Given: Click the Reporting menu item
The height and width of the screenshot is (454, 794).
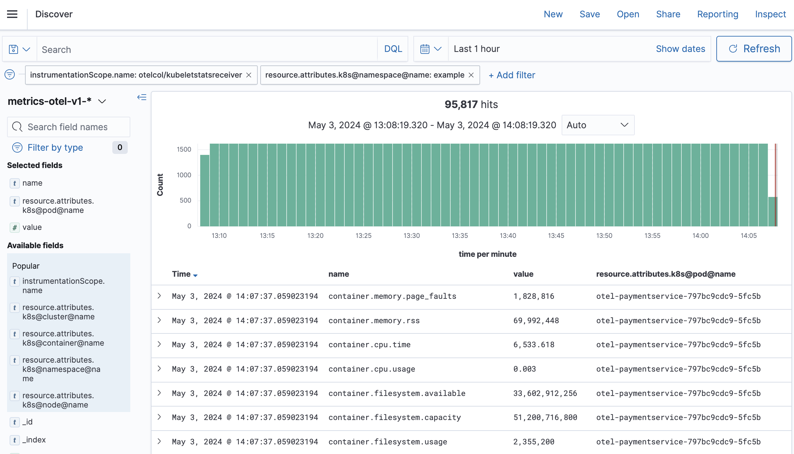Looking at the screenshot, I should (x=718, y=14).
